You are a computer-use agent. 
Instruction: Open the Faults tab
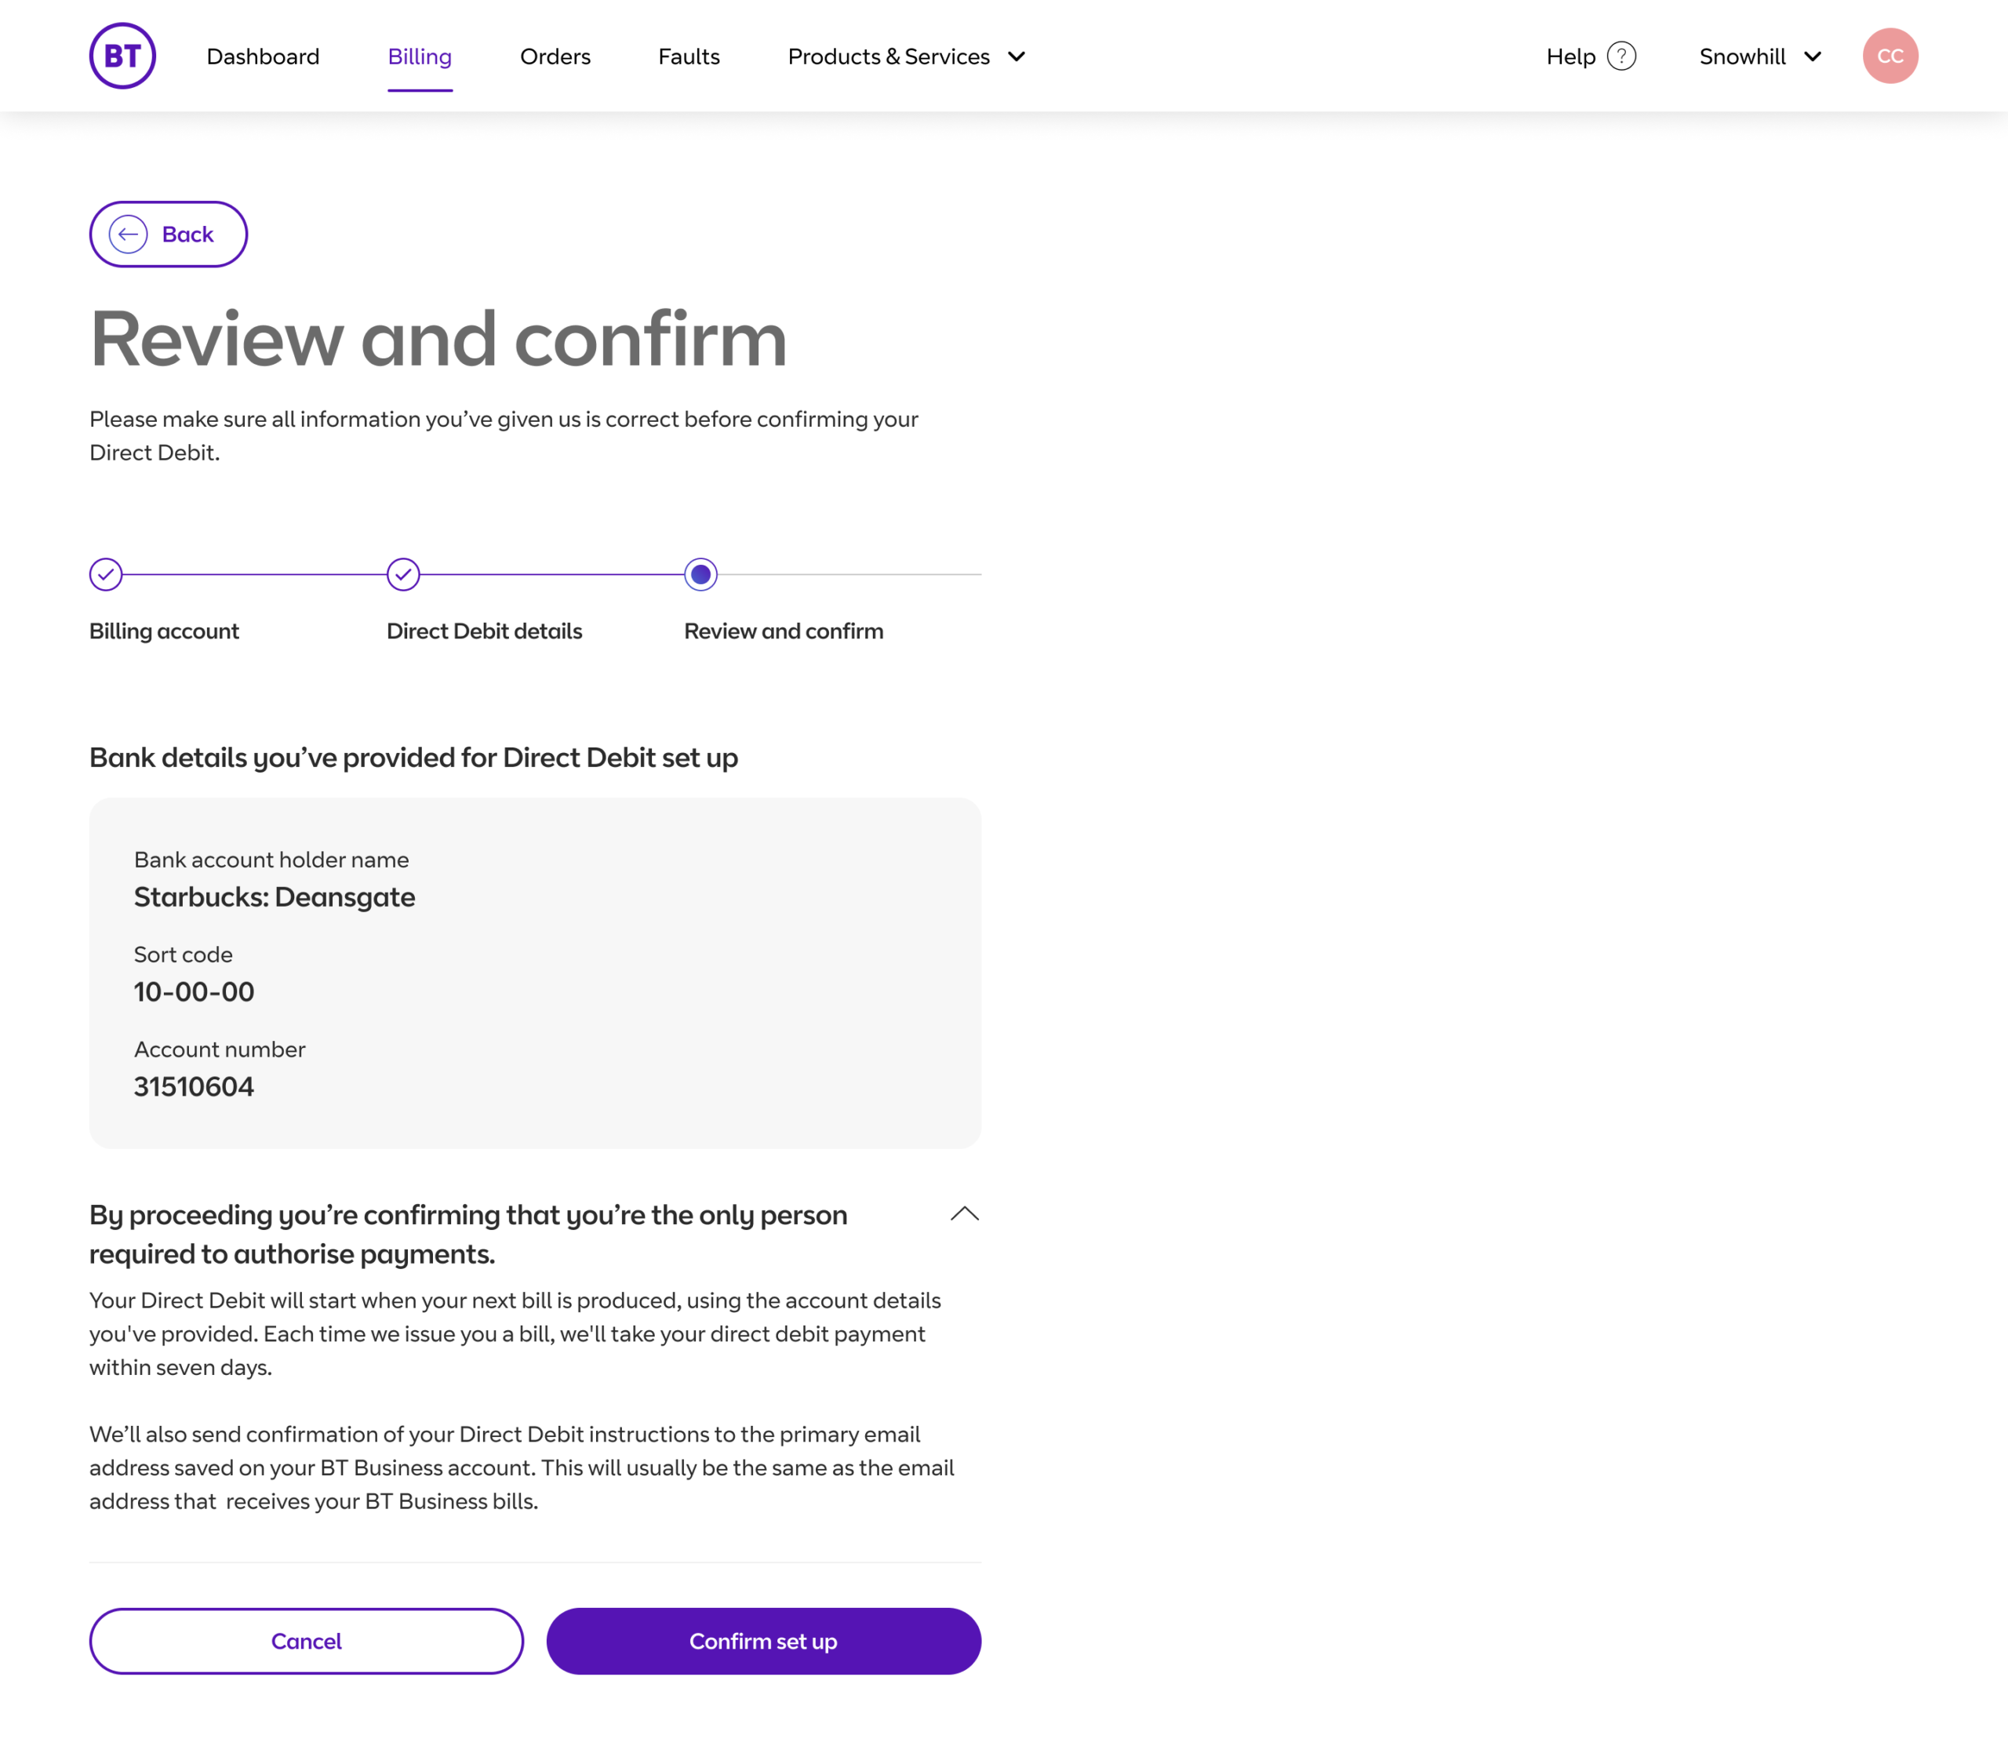[x=689, y=56]
